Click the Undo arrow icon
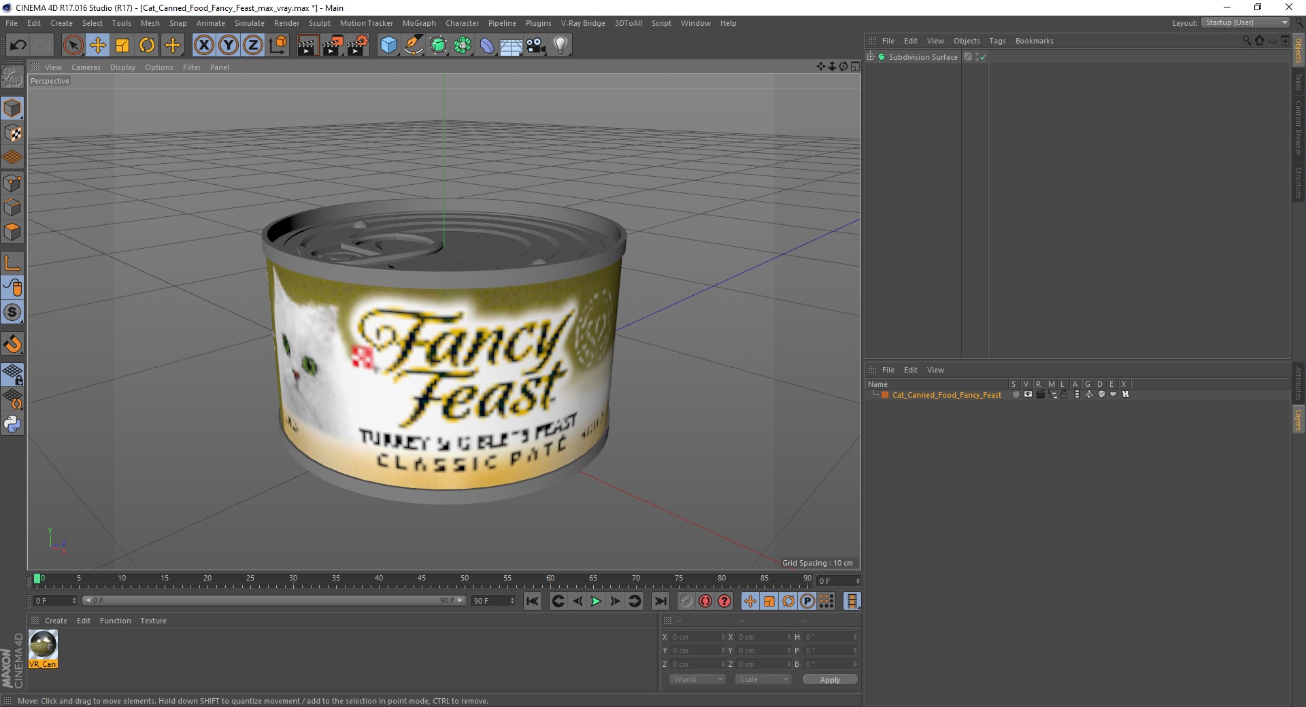 tap(18, 46)
